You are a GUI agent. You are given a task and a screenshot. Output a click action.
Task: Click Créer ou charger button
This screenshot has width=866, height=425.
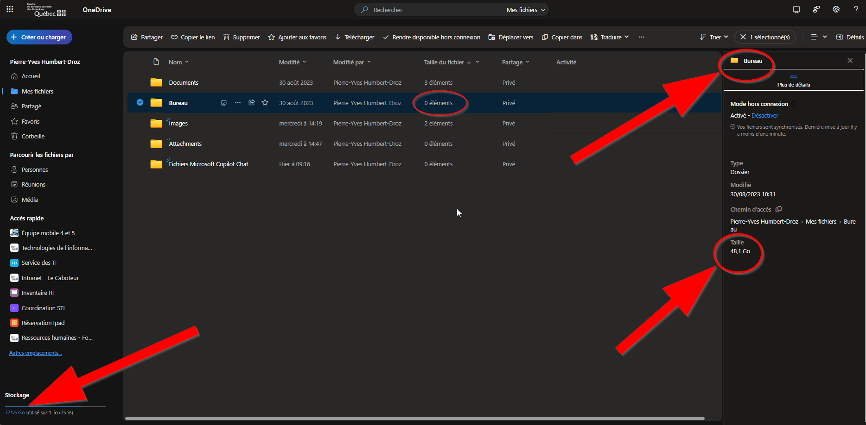tap(39, 37)
